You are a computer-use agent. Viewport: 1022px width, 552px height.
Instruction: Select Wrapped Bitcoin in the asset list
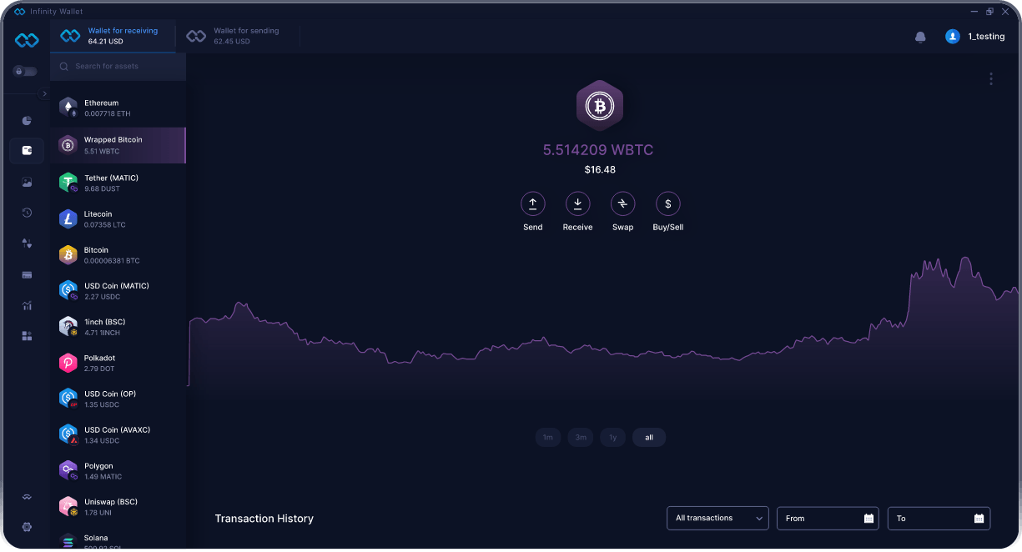(118, 145)
